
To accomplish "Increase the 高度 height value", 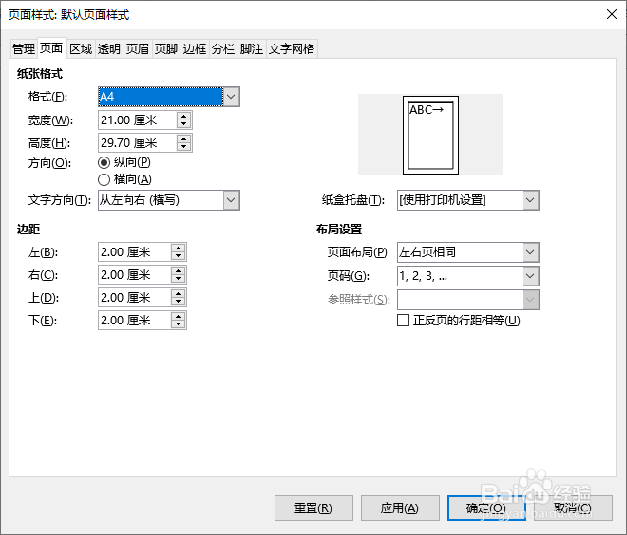I will (184, 138).
